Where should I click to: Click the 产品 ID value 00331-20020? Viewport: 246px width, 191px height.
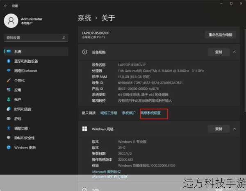tap(139, 89)
